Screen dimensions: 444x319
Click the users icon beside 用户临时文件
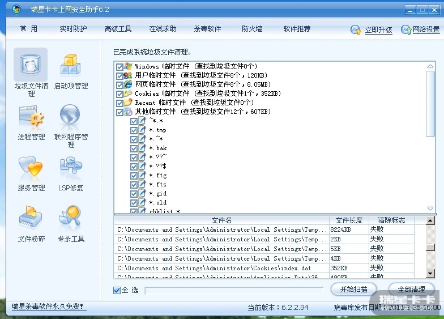coord(128,75)
